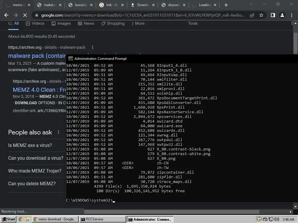Switch to 'memz download - Google' taskbar button
Screen dimensions: 298x223
(55, 219)
